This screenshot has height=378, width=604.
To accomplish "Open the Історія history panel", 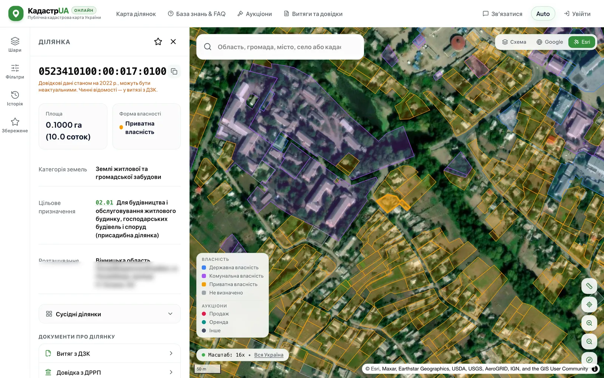I will [15, 98].
